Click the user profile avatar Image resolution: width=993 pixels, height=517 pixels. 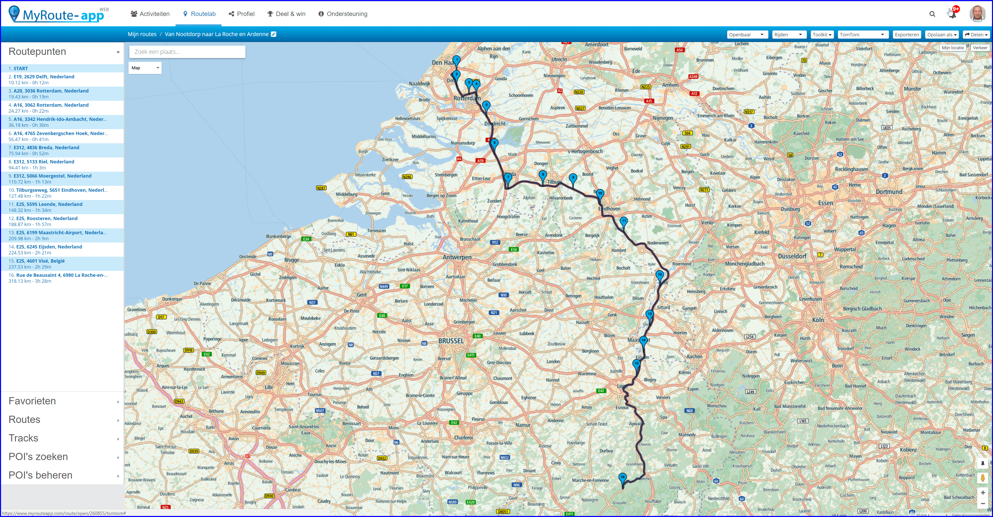pos(977,13)
